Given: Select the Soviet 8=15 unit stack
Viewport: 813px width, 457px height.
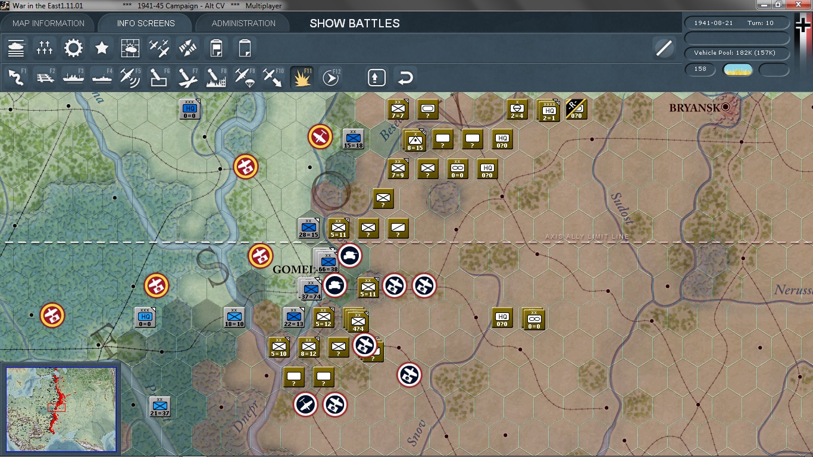Looking at the screenshot, I should click(414, 140).
